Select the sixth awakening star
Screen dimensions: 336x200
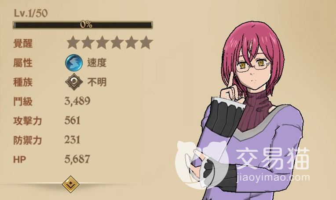[x=146, y=42]
